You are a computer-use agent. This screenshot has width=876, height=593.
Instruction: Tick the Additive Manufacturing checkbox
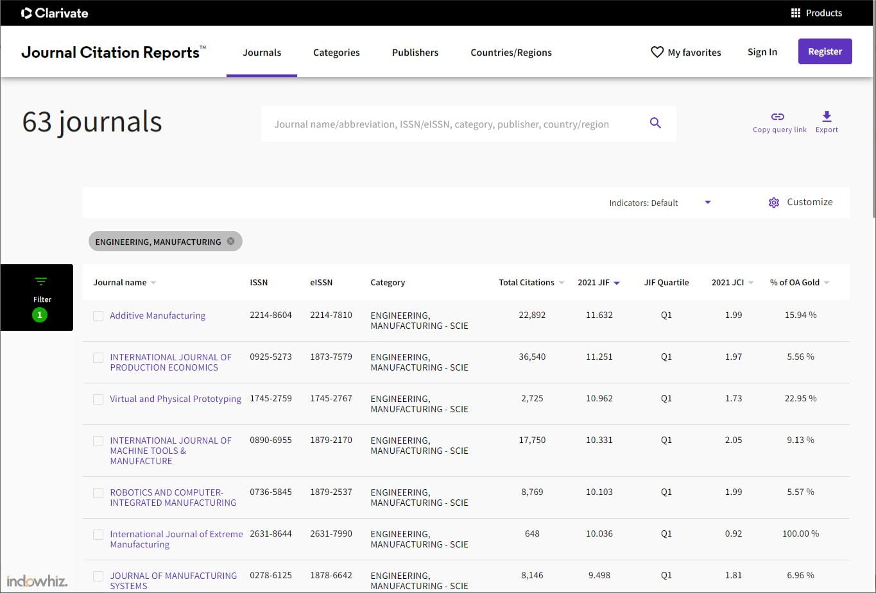[98, 316]
